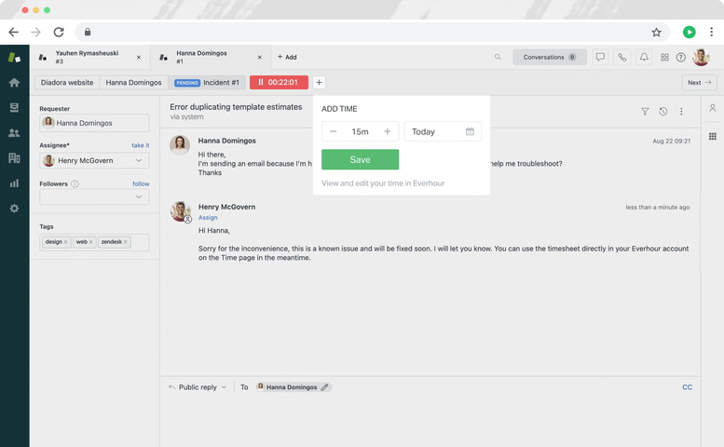Image resolution: width=724 pixels, height=447 pixels.
Task: Remove the zendesk tag
Action: 125,242
